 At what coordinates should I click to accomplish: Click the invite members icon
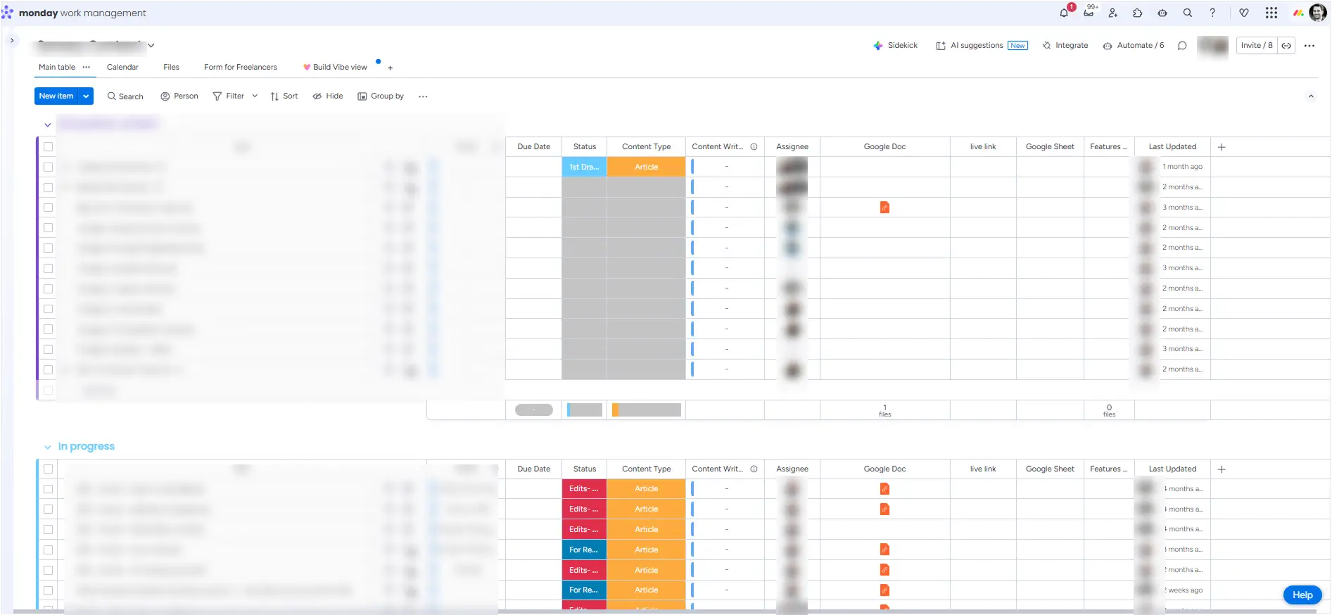(1112, 13)
